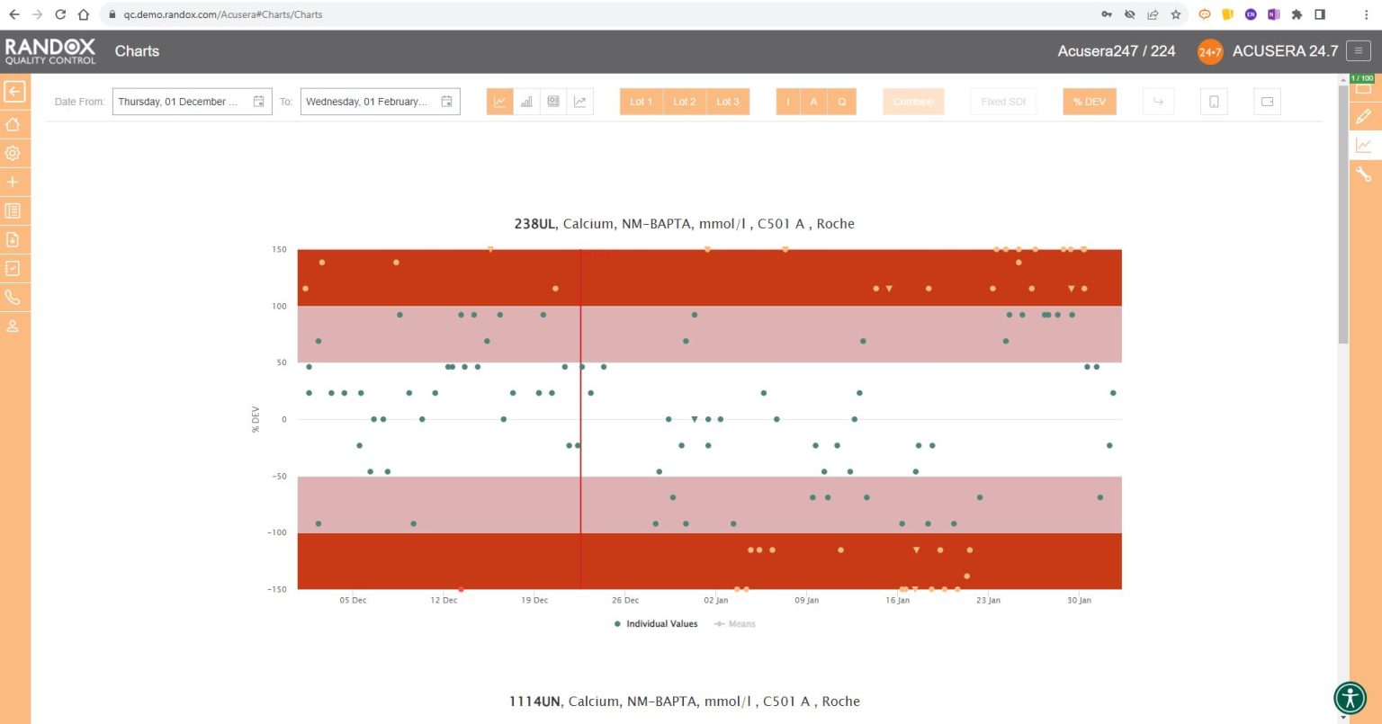Click the plus icon in sidebar
1382x724 pixels.
[13, 183]
